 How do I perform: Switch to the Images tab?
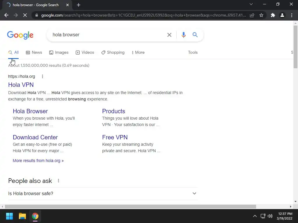click(x=59, y=53)
